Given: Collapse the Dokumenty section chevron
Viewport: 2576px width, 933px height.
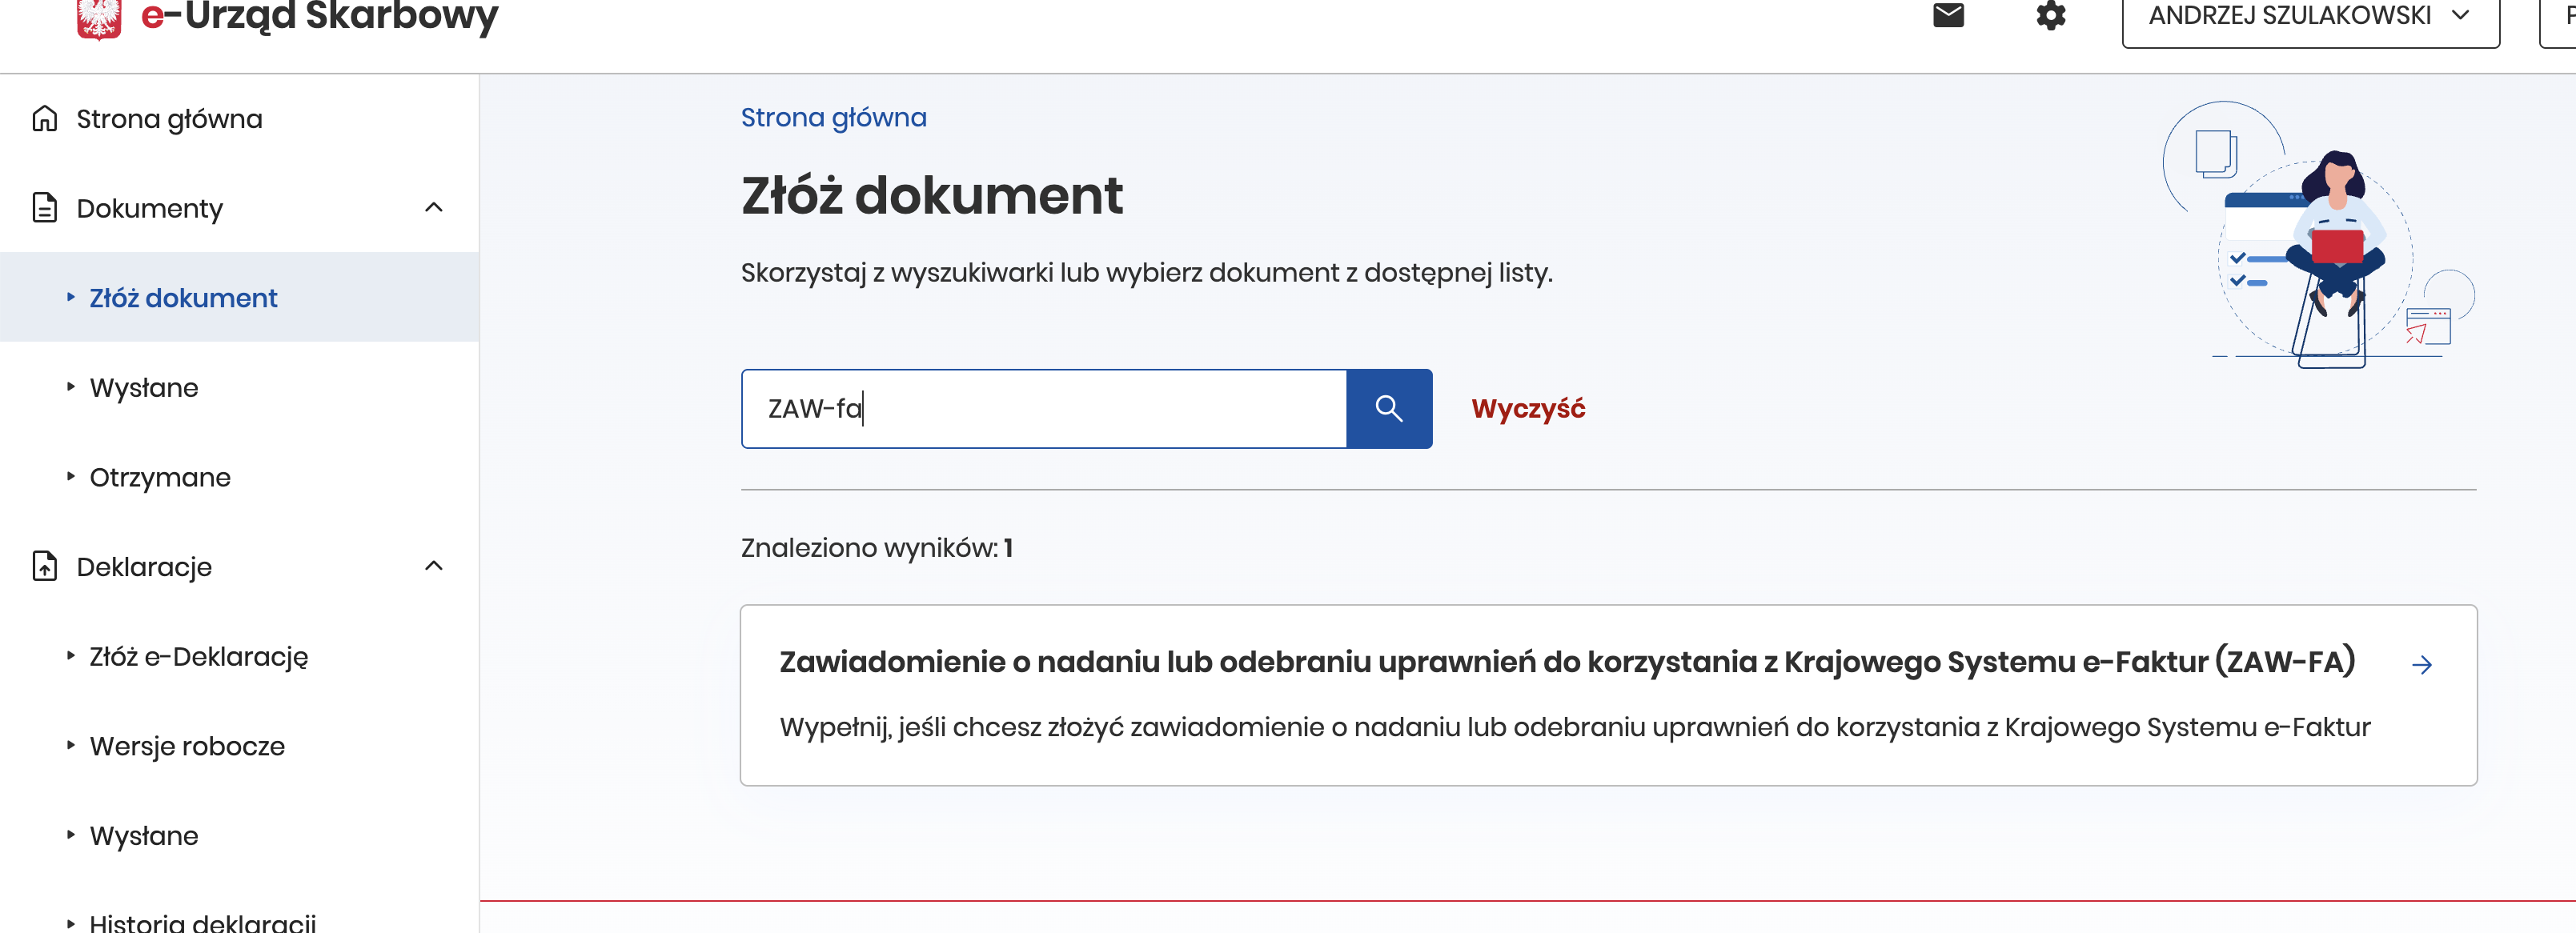Looking at the screenshot, I should click(x=433, y=207).
